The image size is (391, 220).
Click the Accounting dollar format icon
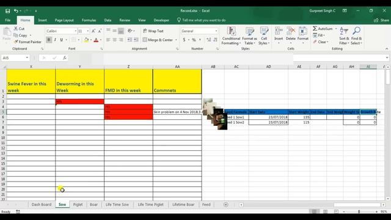click(184, 40)
